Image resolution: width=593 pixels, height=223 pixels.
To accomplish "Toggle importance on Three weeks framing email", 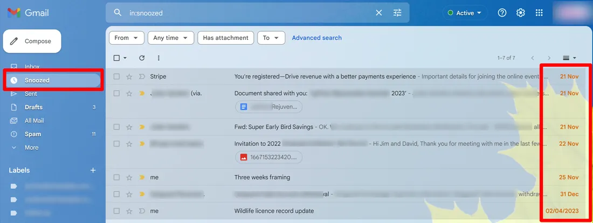I will tap(142, 177).
